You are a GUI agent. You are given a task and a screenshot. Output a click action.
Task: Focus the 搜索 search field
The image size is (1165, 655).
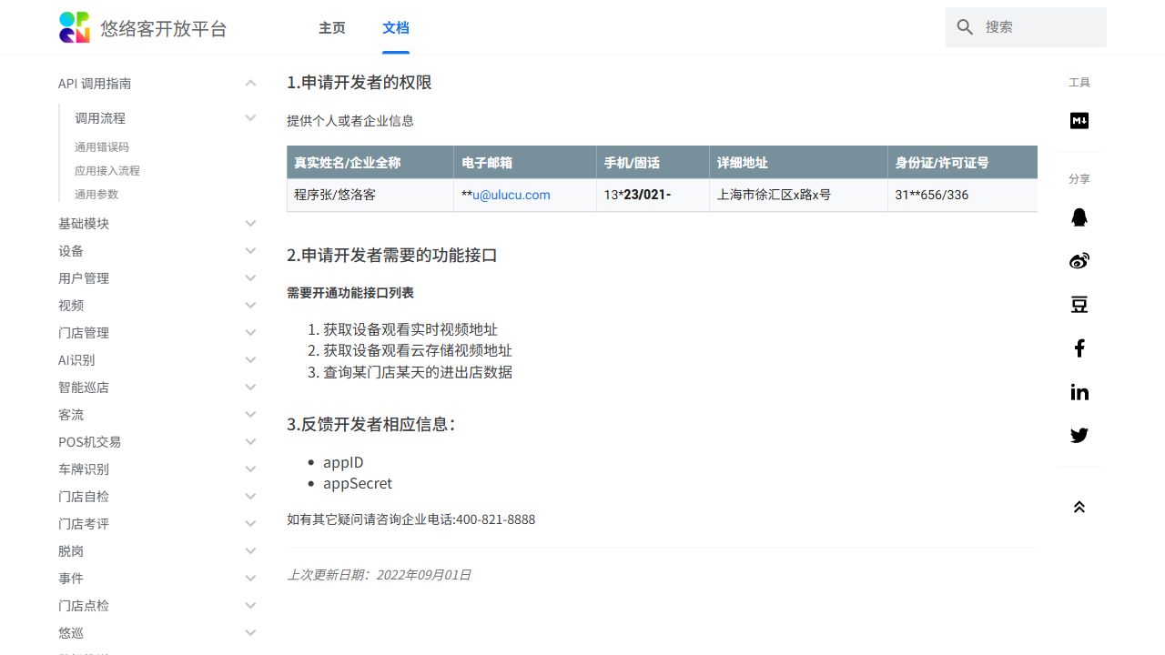point(1026,27)
